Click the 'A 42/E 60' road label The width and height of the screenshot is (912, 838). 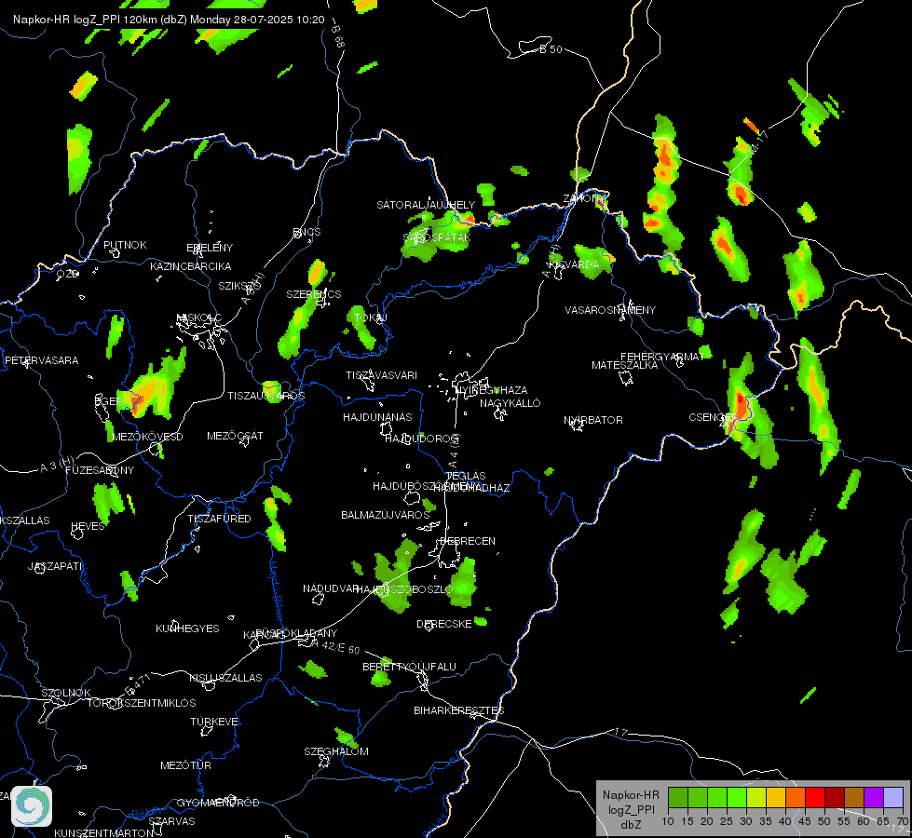[x=336, y=646]
